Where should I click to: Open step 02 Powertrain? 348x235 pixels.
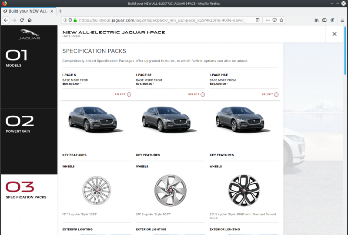click(x=29, y=141)
